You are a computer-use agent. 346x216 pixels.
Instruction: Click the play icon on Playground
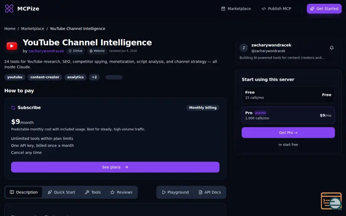(x=163, y=192)
